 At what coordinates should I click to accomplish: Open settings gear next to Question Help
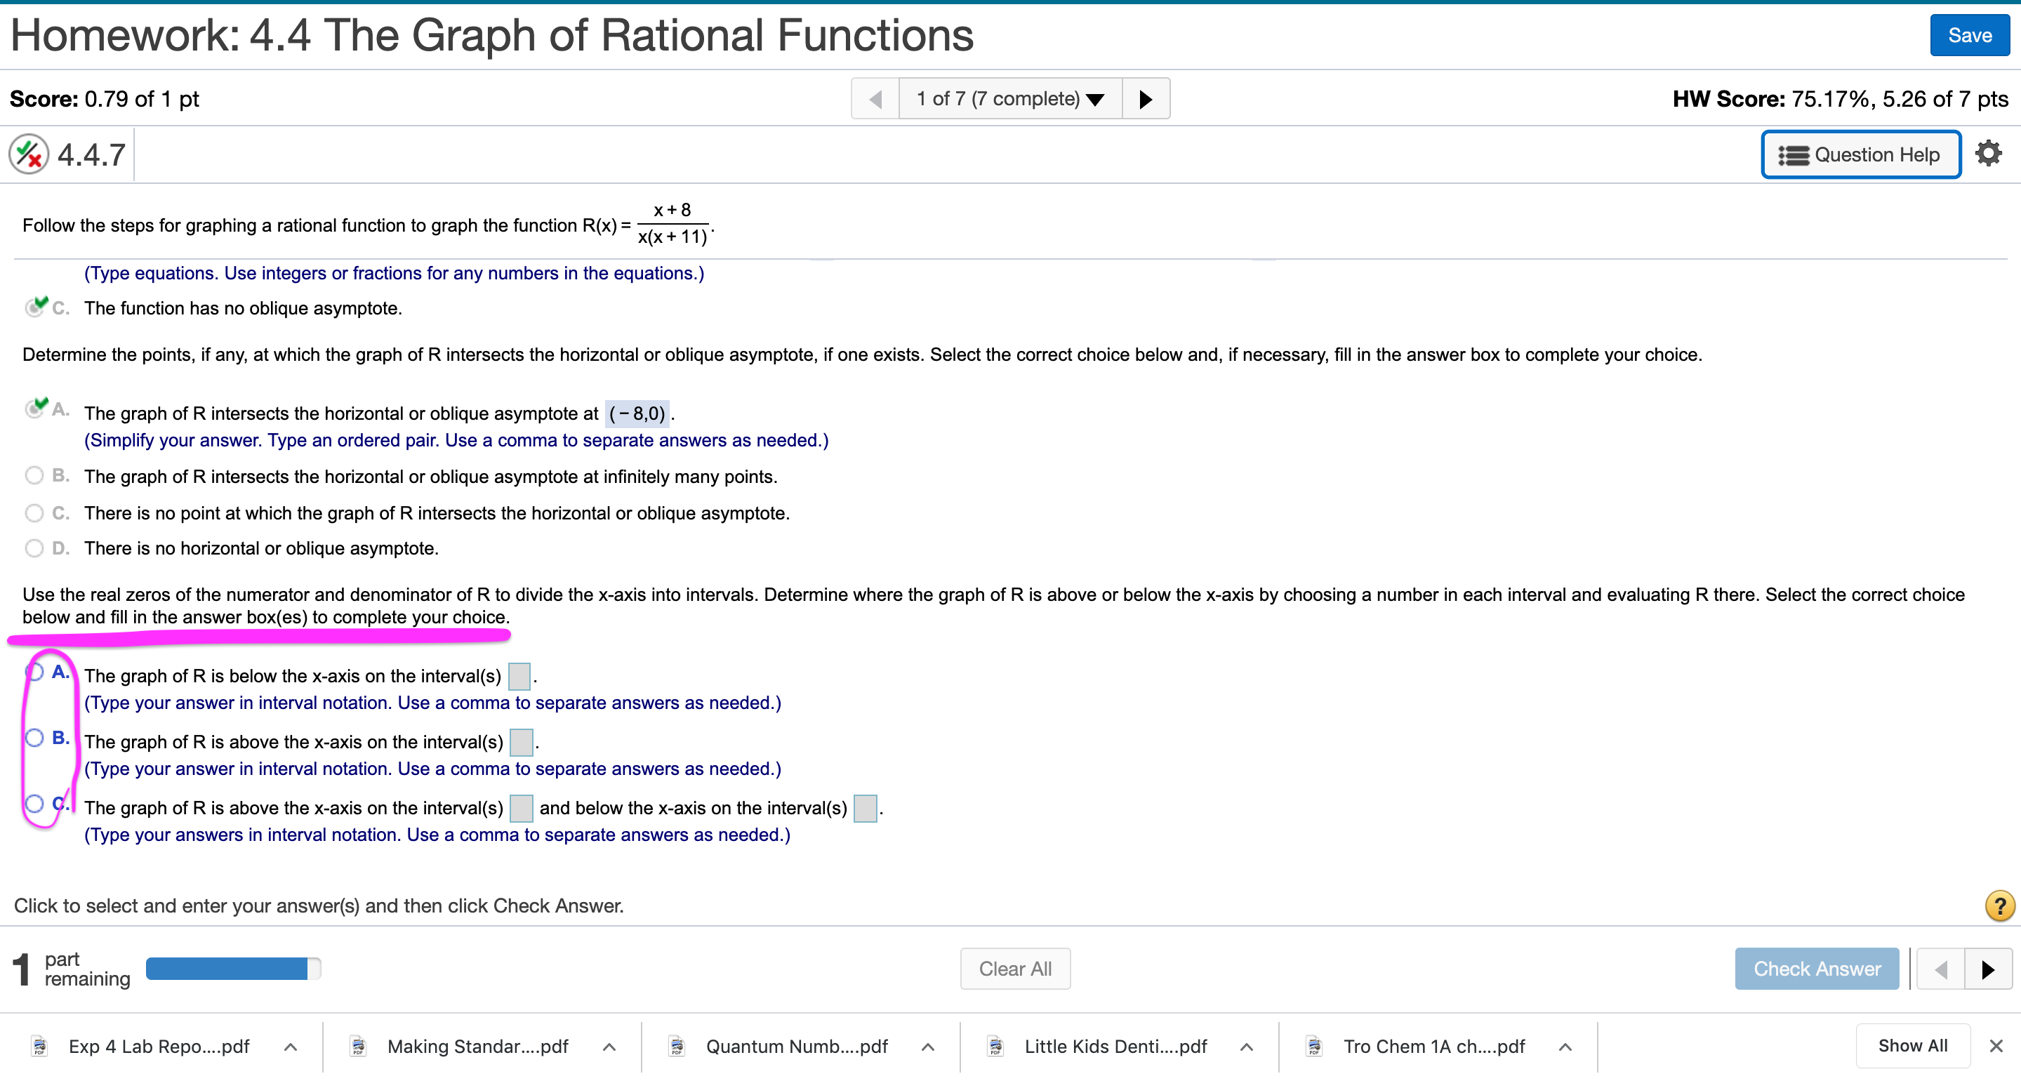[x=1988, y=154]
